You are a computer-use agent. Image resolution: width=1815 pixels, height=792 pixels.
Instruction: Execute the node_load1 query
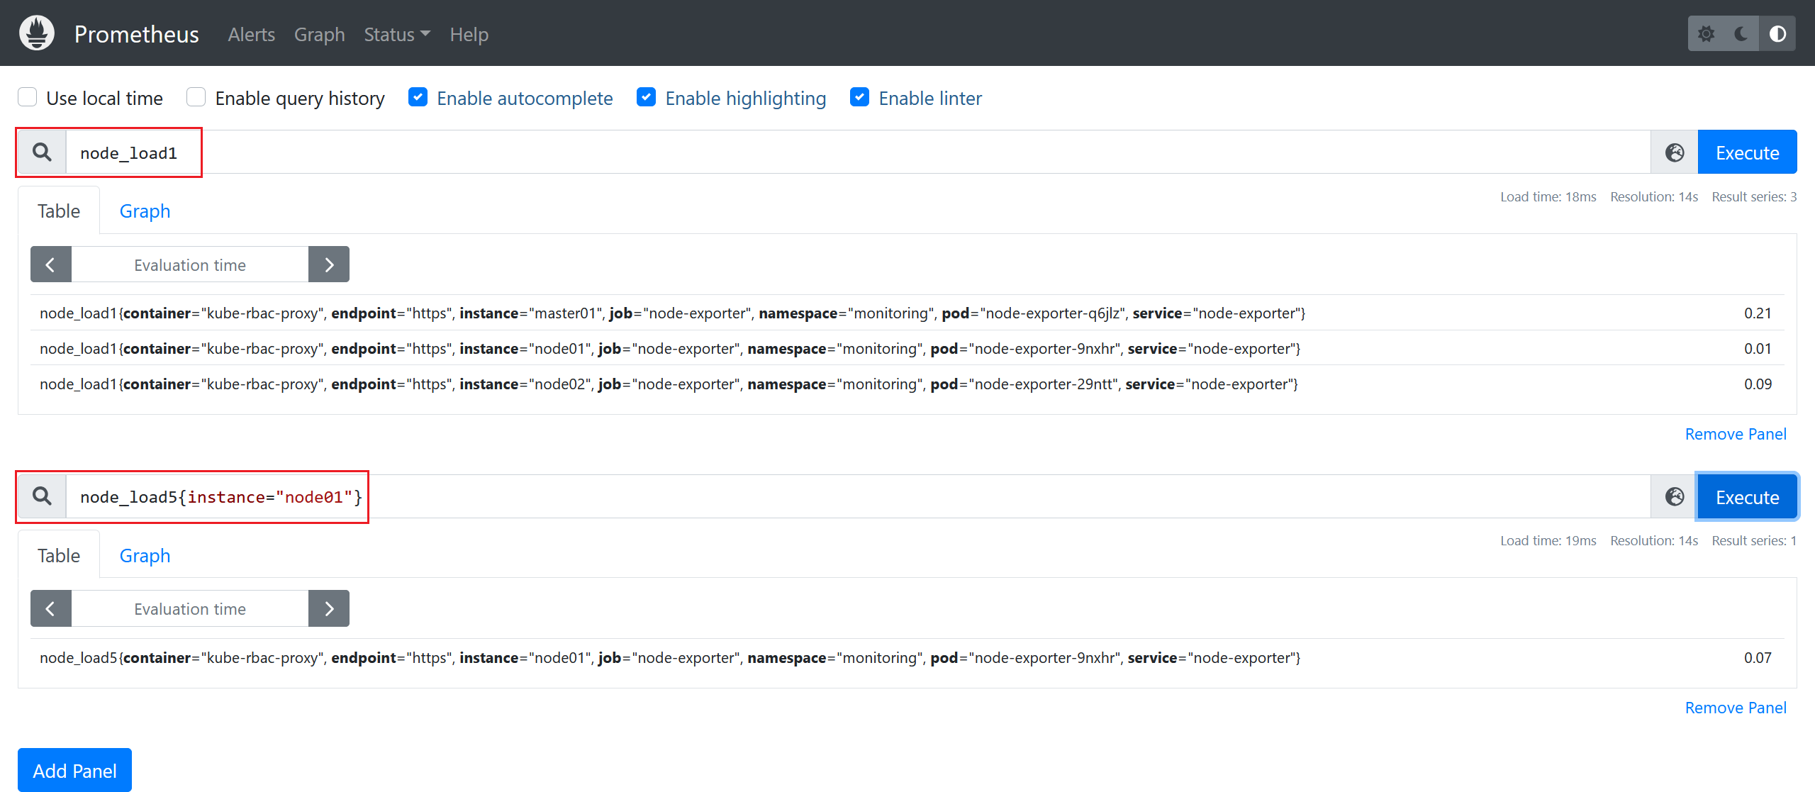1747,152
